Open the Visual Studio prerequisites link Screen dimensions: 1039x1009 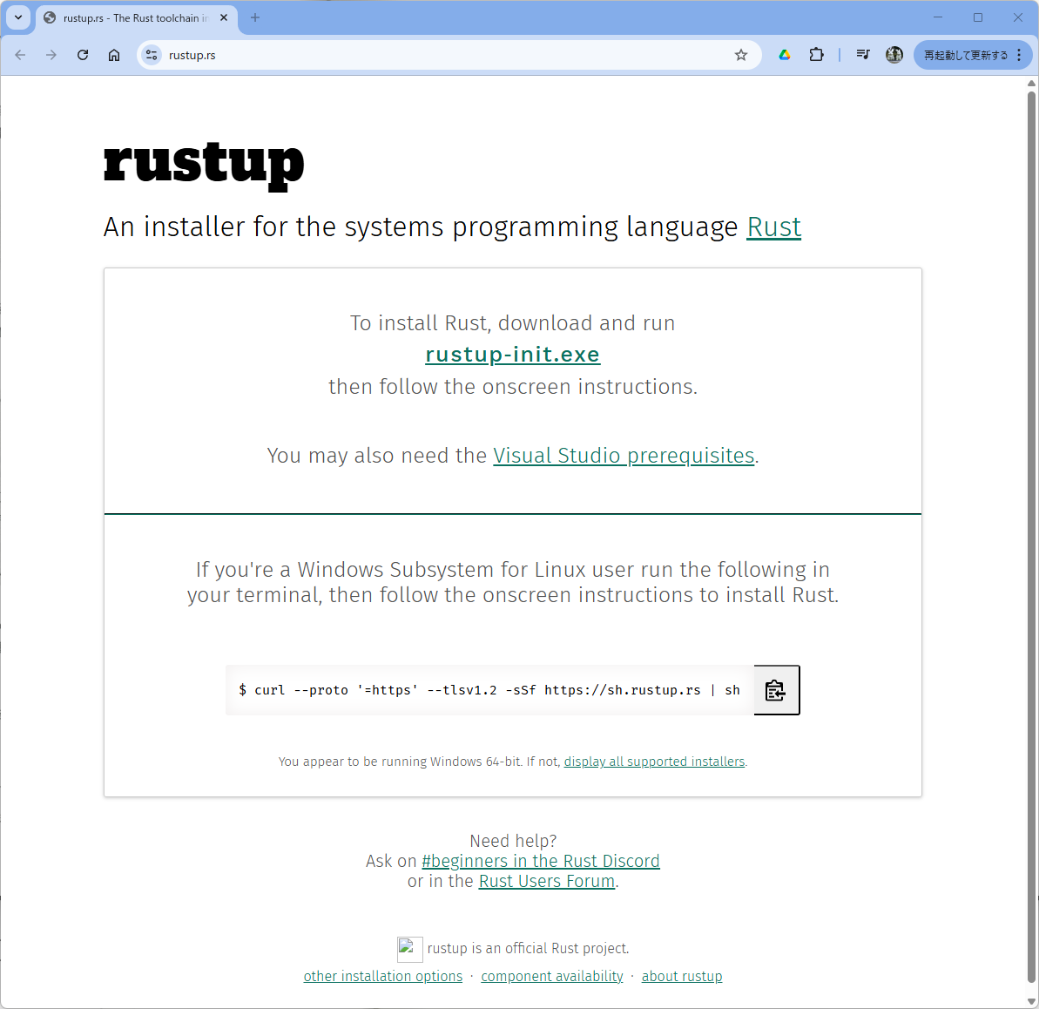point(624,456)
